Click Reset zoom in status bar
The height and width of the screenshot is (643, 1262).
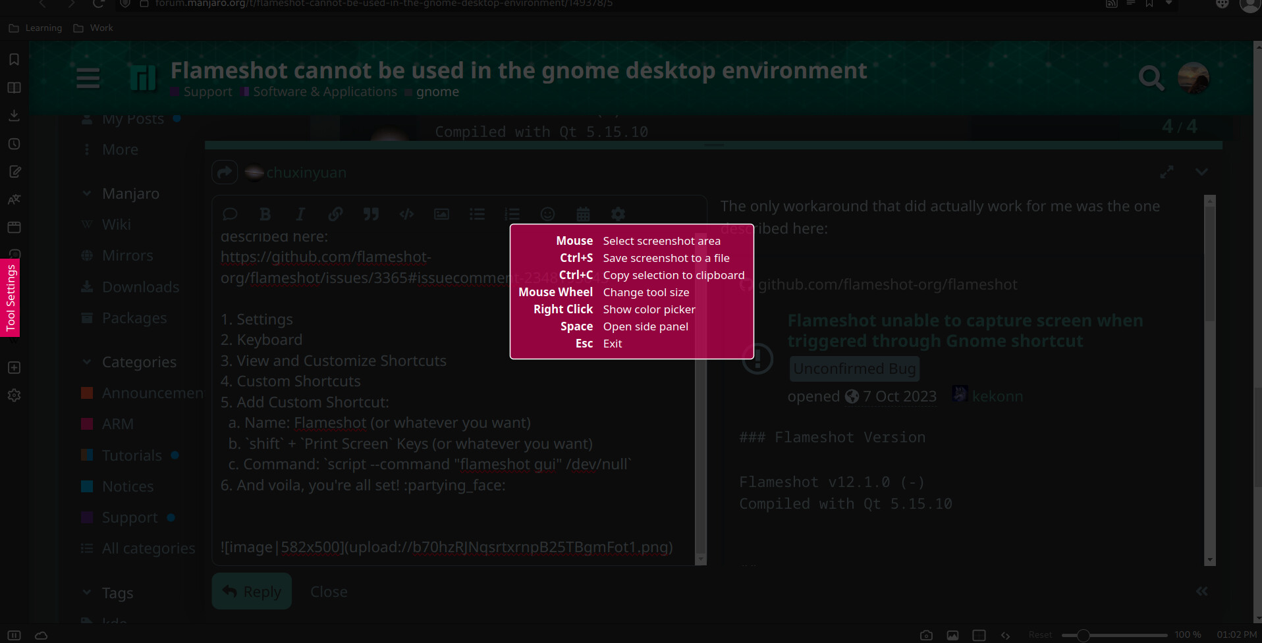1040,635
